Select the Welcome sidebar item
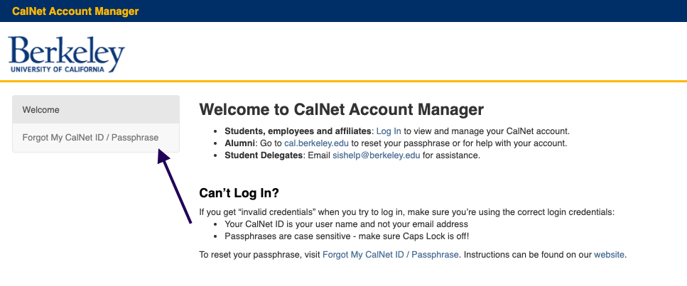 click(96, 109)
